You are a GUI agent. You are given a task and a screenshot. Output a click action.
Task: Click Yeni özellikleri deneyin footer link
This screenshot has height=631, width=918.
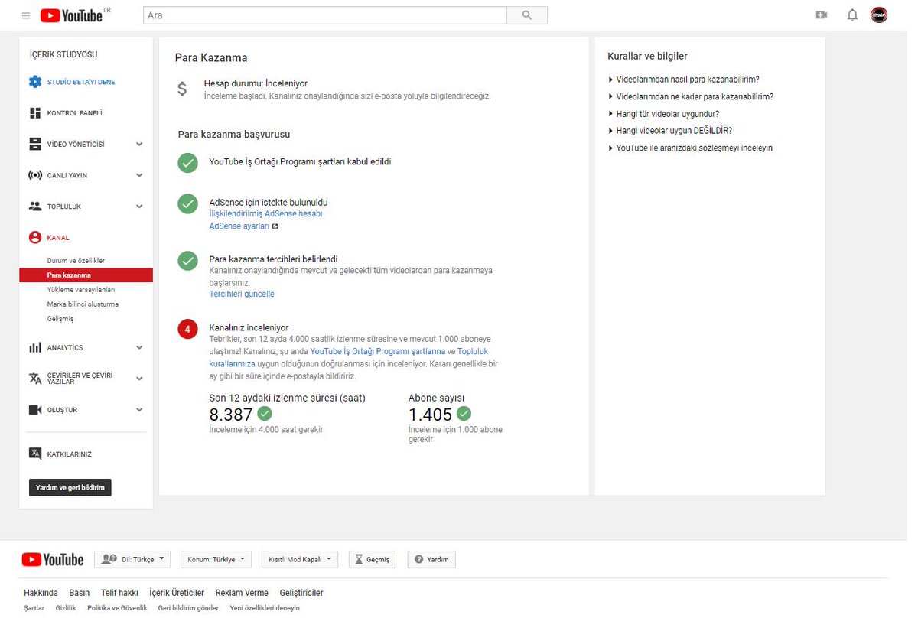pos(265,608)
